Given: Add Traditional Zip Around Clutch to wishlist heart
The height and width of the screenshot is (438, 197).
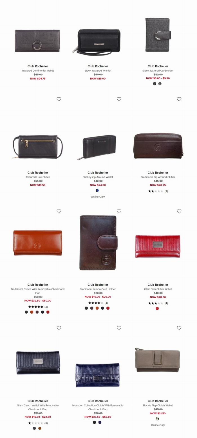Looking at the screenshot, I should pos(179,99).
